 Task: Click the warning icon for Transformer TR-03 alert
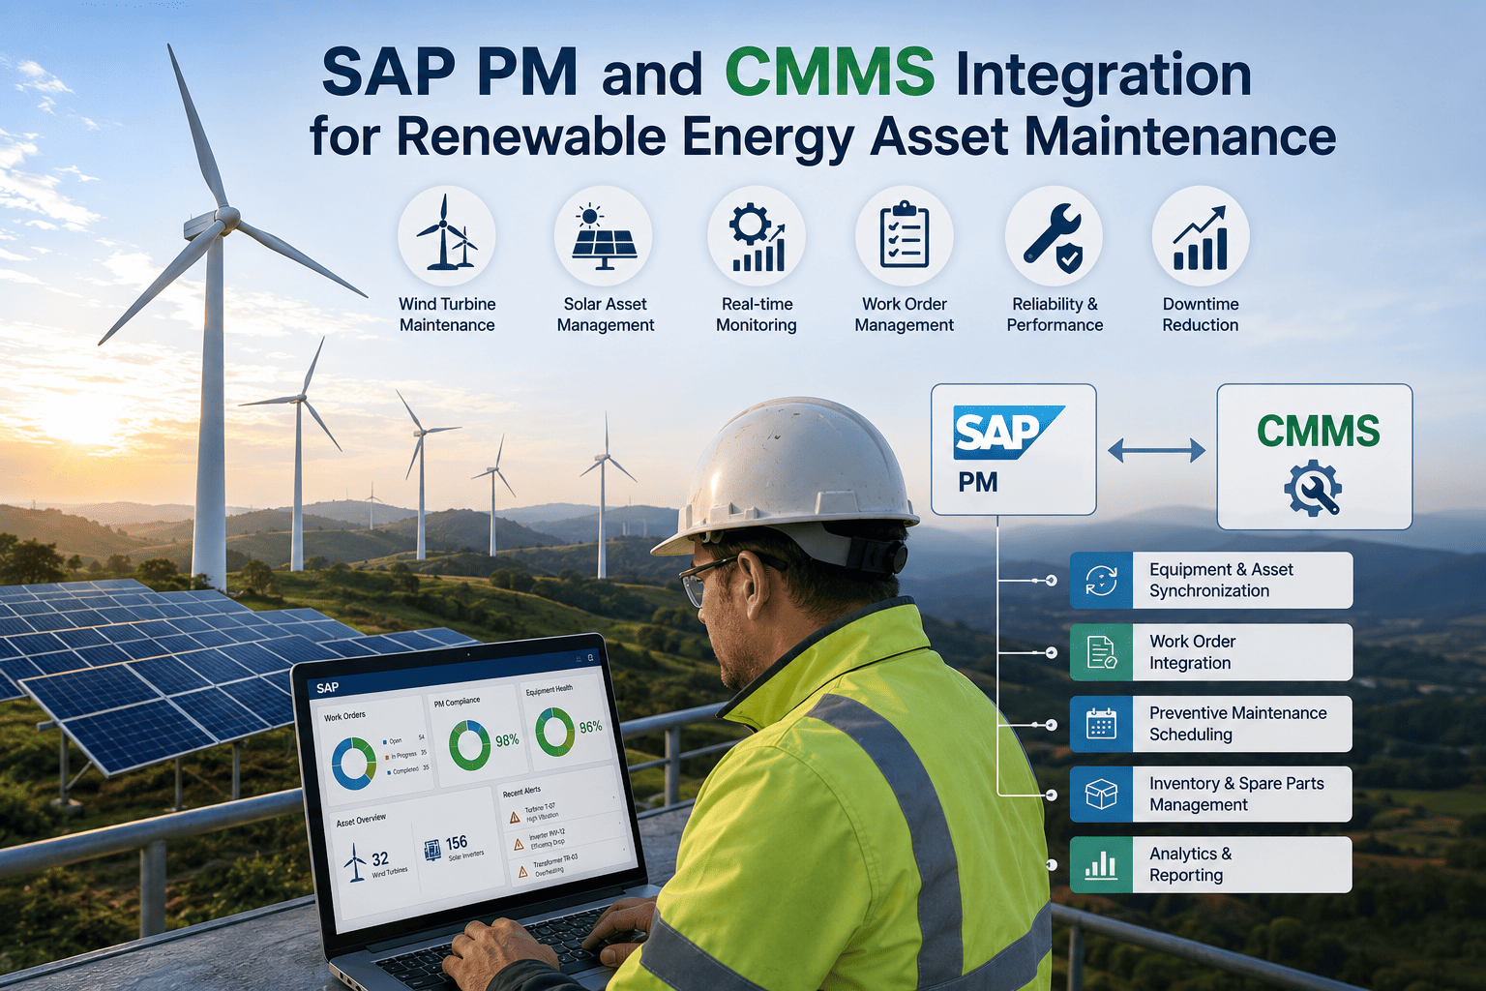click(522, 872)
